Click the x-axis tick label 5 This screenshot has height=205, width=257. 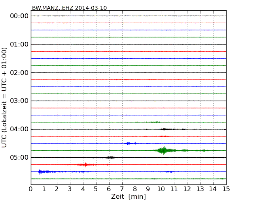[96, 189]
